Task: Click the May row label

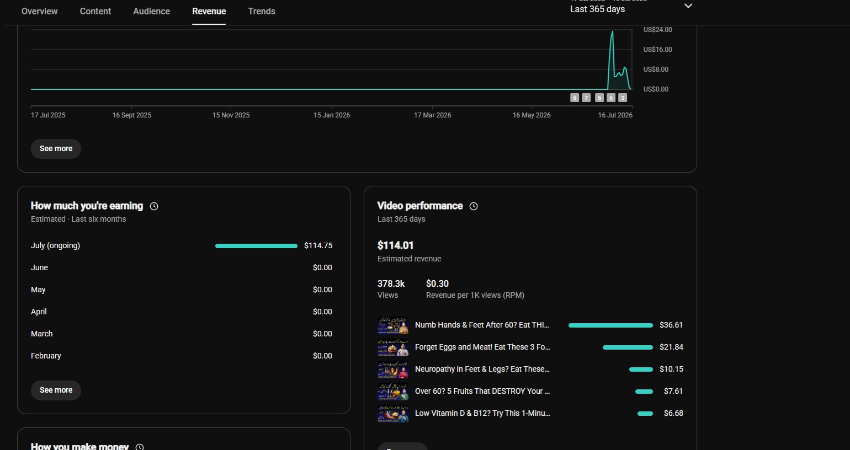Action: [x=38, y=290]
